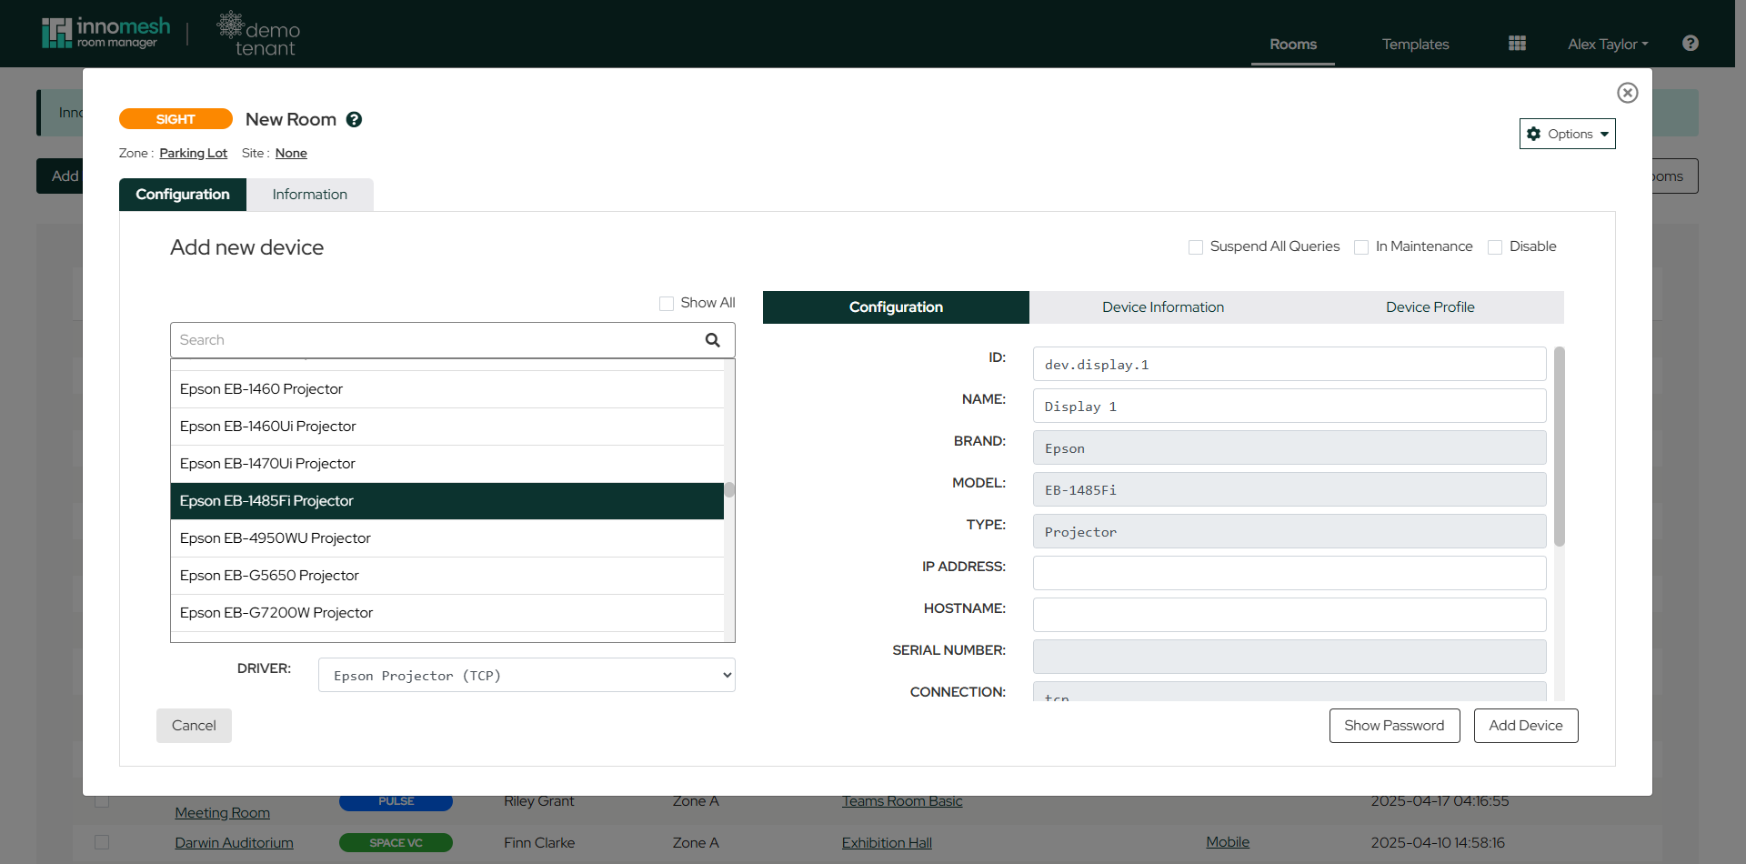This screenshot has width=1746, height=864.
Task: Enable Suspend All Queries
Action: [x=1196, y=247]
